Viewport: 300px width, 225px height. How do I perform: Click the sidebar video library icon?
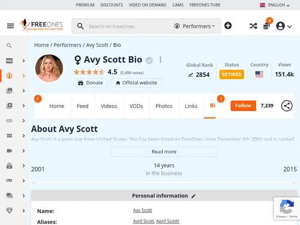coord(9,106)
